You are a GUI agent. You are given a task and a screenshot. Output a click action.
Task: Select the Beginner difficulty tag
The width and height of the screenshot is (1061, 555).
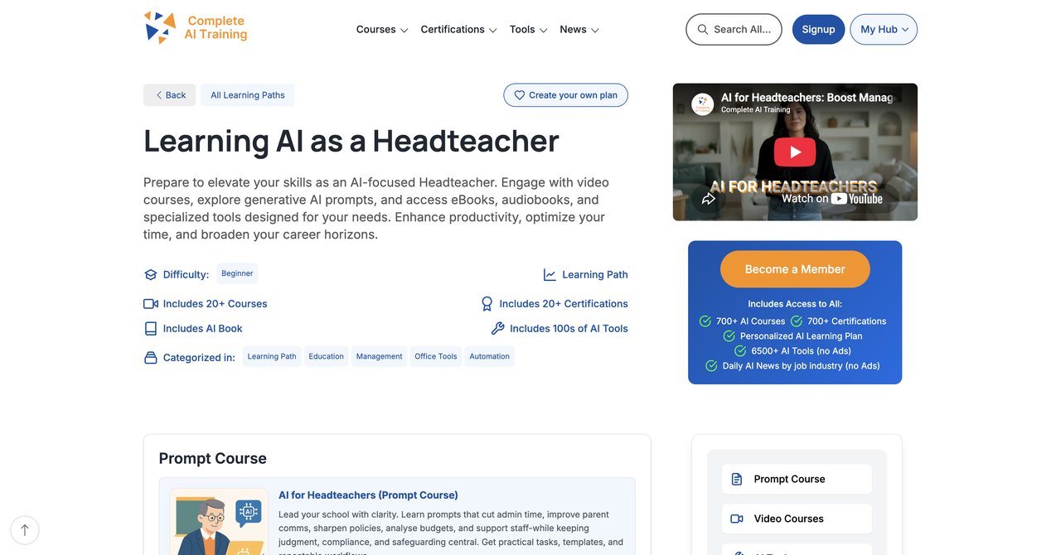(237, 273)
